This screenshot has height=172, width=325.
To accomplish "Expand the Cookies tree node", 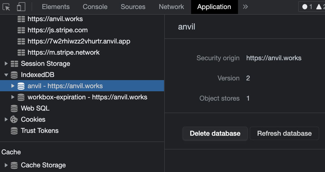I will point(6,120).
